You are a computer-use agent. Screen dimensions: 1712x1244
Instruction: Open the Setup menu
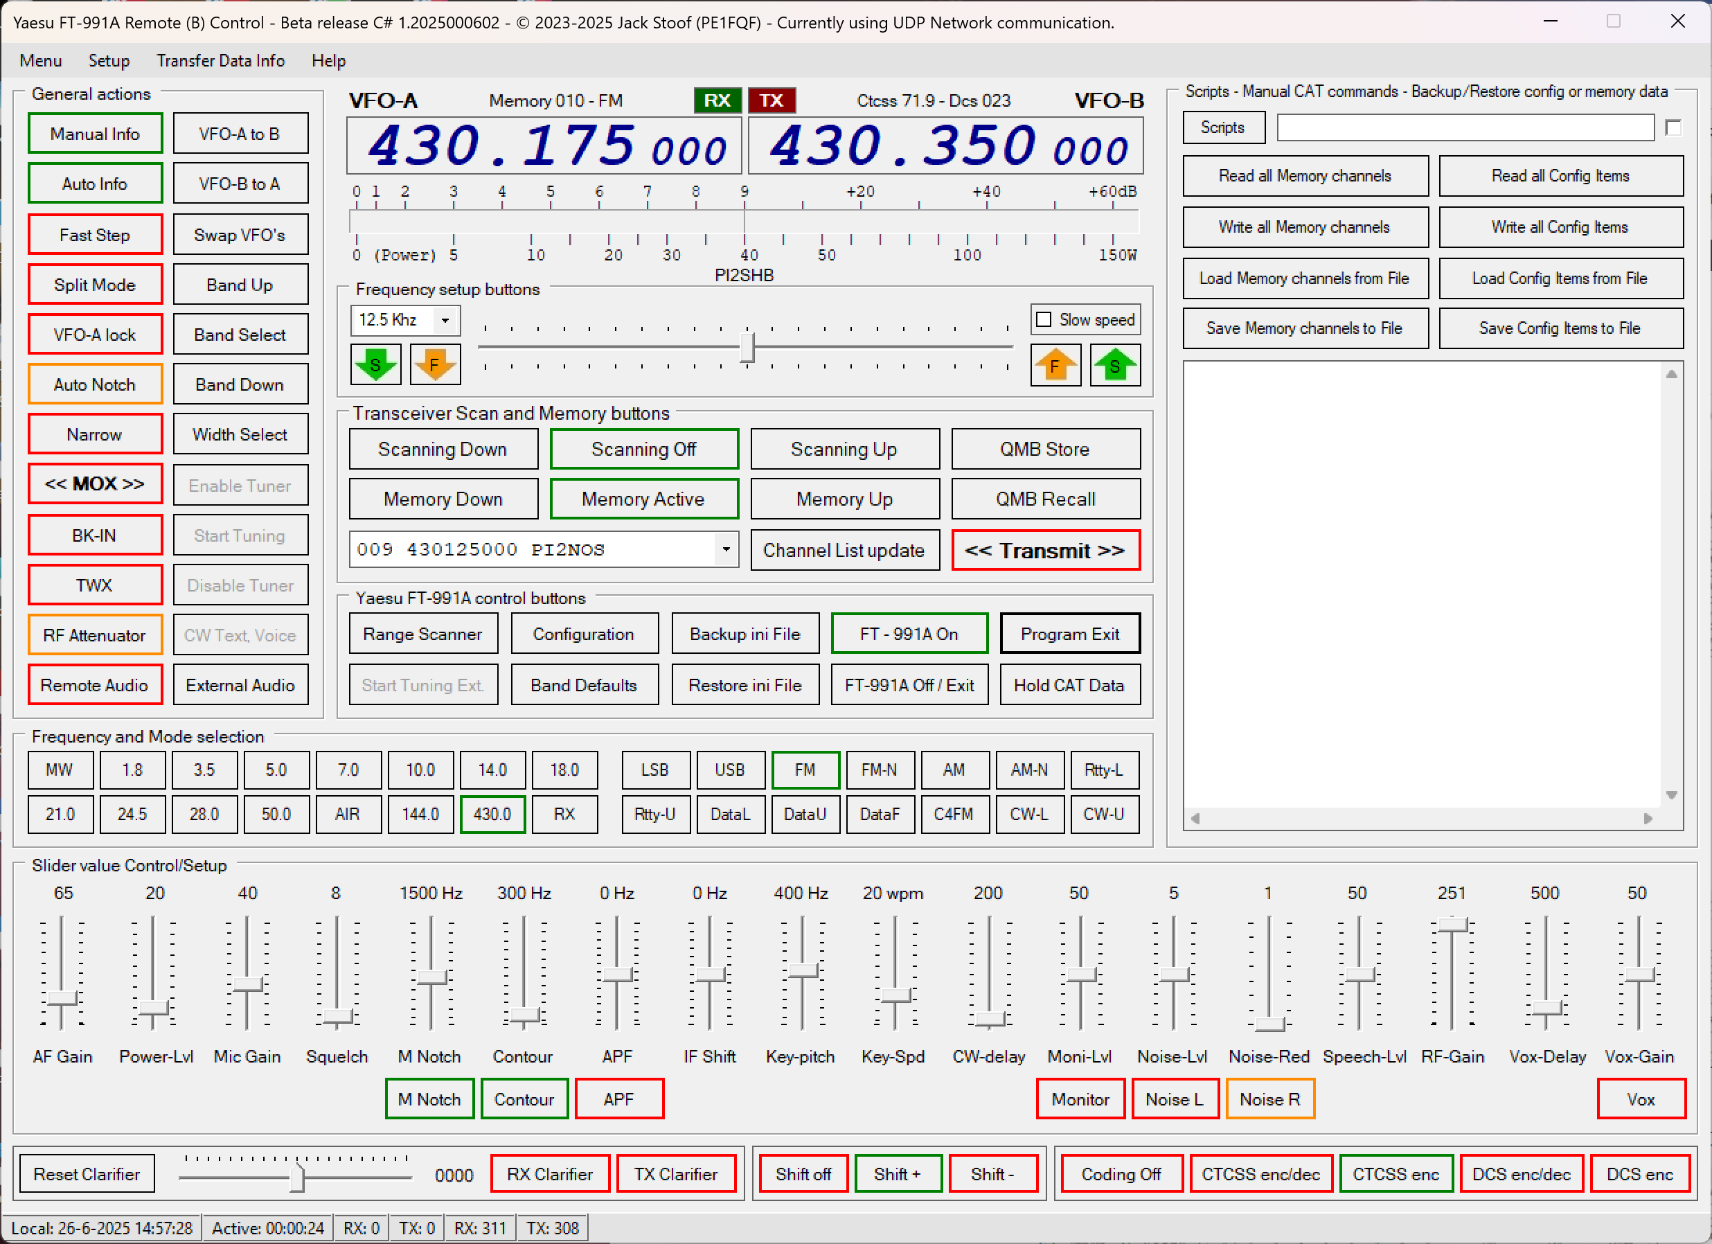click(109, 60)
